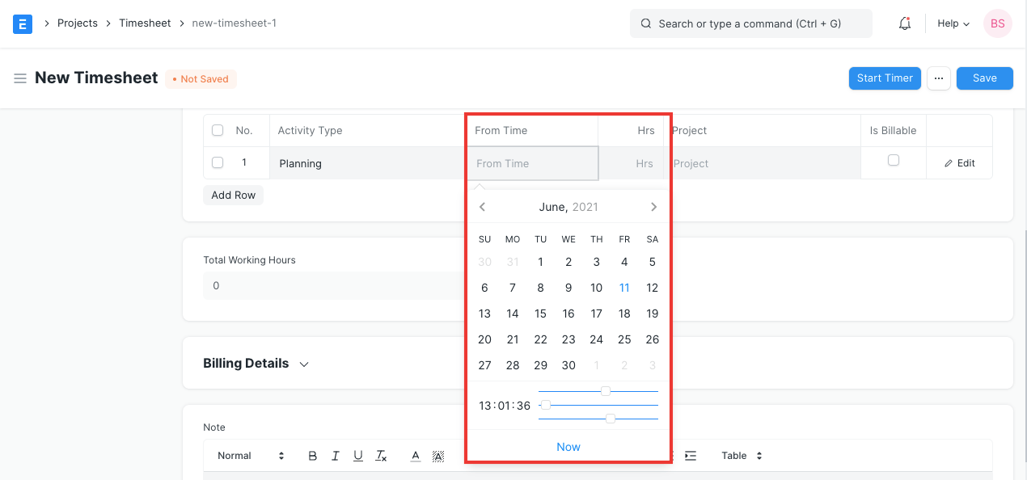Open the text color picker in Note toolbar
This screenshot has width=1027, height=480.
point(415,455)
